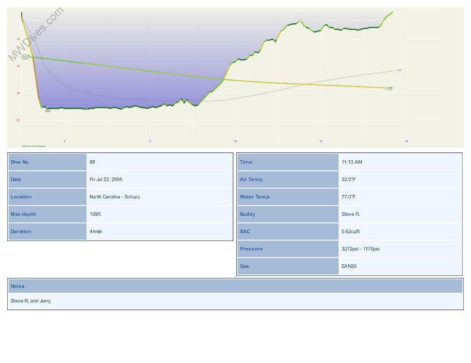Select the '44min' duration value
Screen dimensions: 471x363
click(x=96, y=232)
